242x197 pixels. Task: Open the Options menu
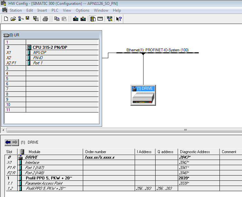coord(83,10)
